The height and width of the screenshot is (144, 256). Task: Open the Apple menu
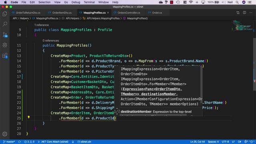[x=5, y=2]
